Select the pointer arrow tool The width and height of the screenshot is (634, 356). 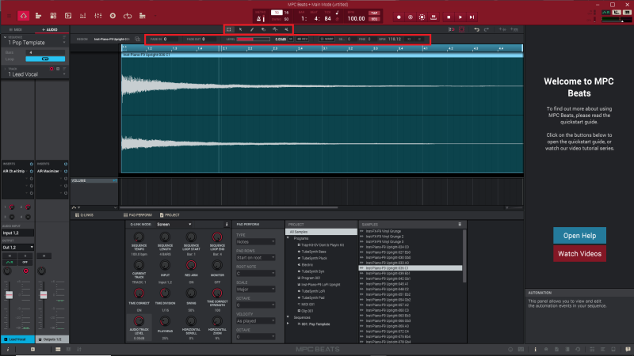pos(240,29)
